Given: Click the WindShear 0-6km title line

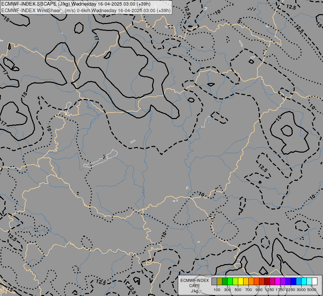Looking at the screenshot, I should tap(86, 10).
